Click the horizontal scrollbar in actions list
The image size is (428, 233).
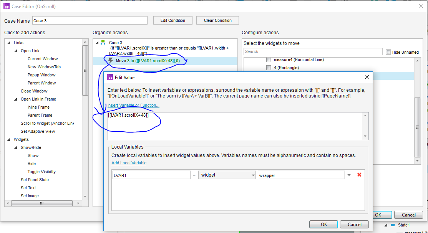(42, 204)
